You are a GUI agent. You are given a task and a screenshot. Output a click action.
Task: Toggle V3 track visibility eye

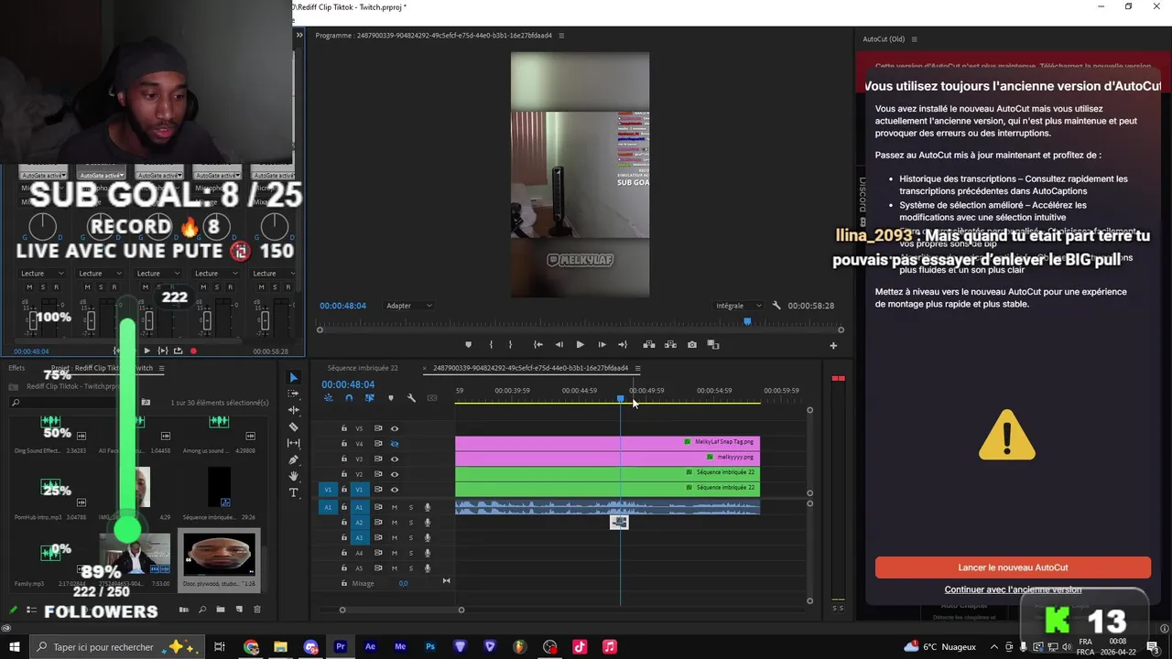coord(395,459)
